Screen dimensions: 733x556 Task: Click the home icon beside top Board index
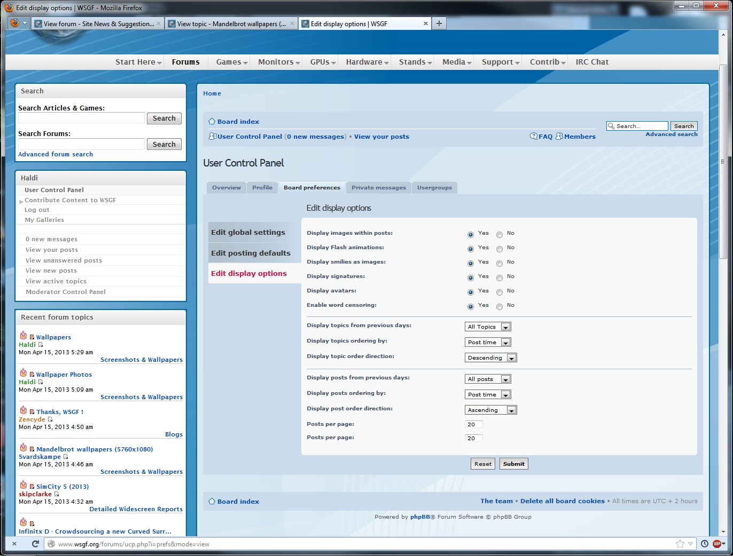point(212,121)
